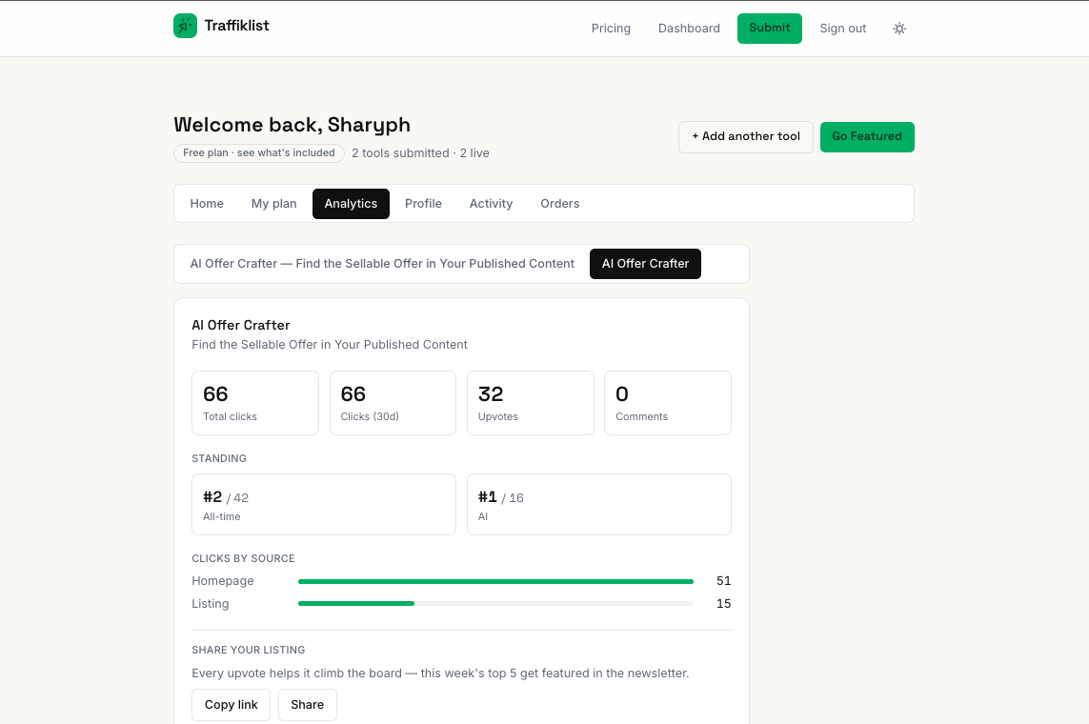Open the Activity tab
The height and width of the screenshot is (724, 1089).
click(x=491, y=203)
